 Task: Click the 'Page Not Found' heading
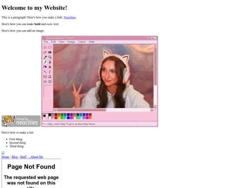[x=31, y=167]
